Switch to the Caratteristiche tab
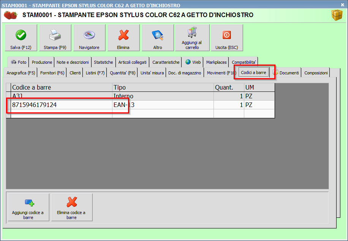Screen dimensions: 348x241 [166, 62]
